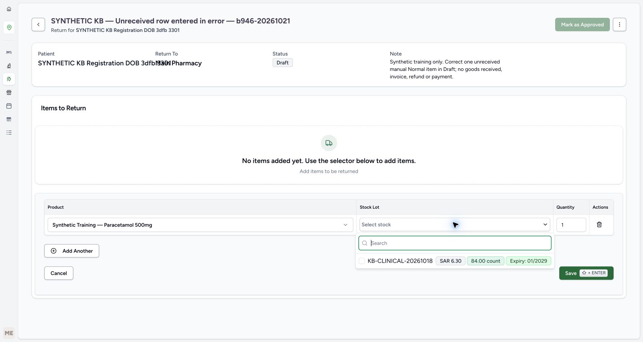This screenshot has height=342, width=643.
Task: Click the Stock Lot column header
Action: click(x=370, y=207)
